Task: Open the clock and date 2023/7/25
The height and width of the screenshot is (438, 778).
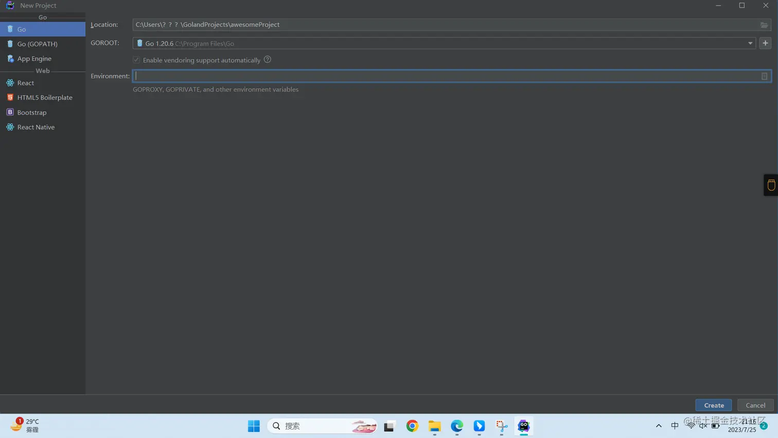Action: point(742,426)
